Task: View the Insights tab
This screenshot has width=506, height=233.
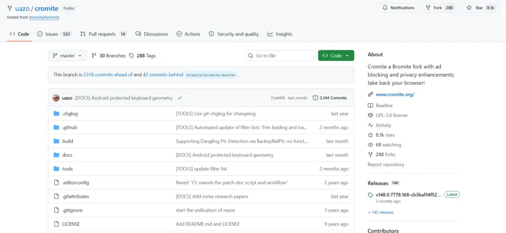Action: pyautogui.click(x=280, y=34)
